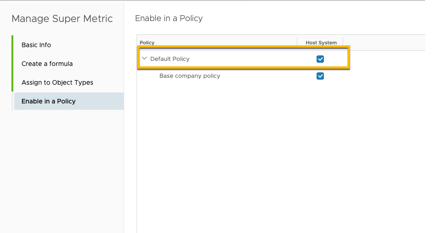The height and width of the screenshot is (233, 443).
Task: Click the Policy column header
Action: coord(147,43)
